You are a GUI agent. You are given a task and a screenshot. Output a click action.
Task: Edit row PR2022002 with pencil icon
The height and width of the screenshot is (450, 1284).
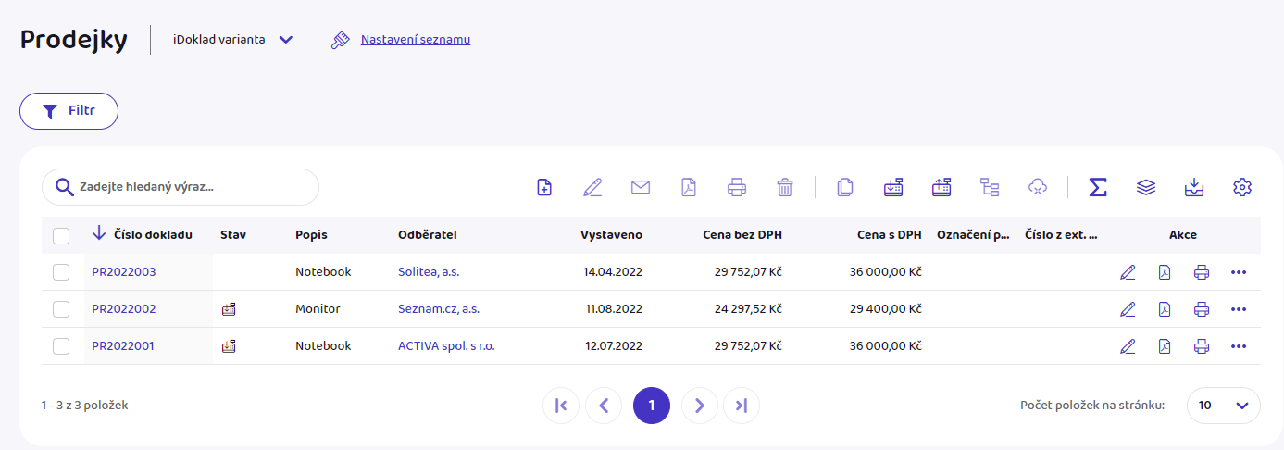[x=1128, y=309]
